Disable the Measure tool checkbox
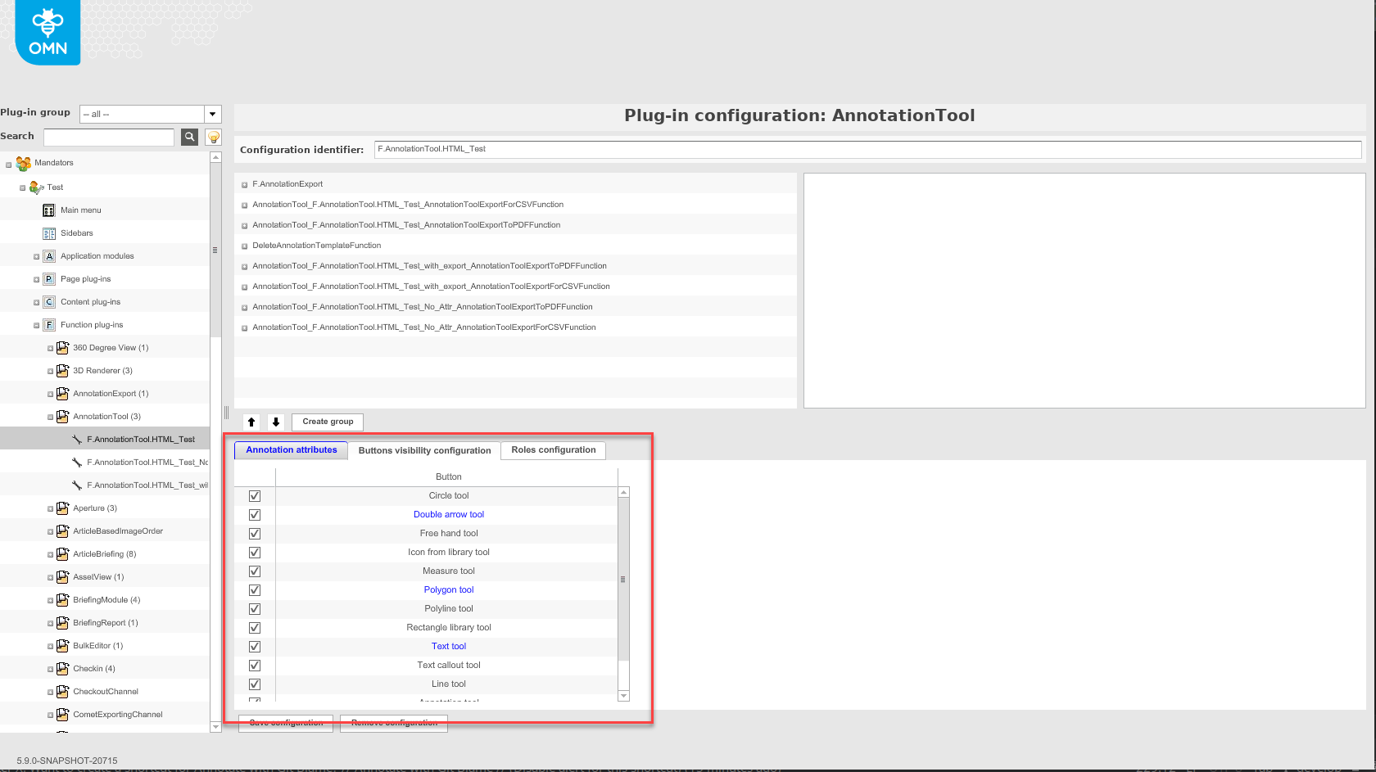Image resolution: width=1376 pixels, height=772 pixels. [x=254, y=571]
